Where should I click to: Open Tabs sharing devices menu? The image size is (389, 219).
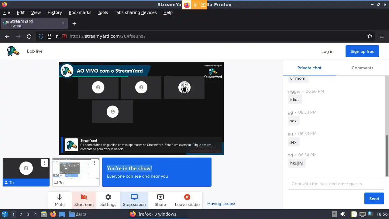click(x=136, y=12)
